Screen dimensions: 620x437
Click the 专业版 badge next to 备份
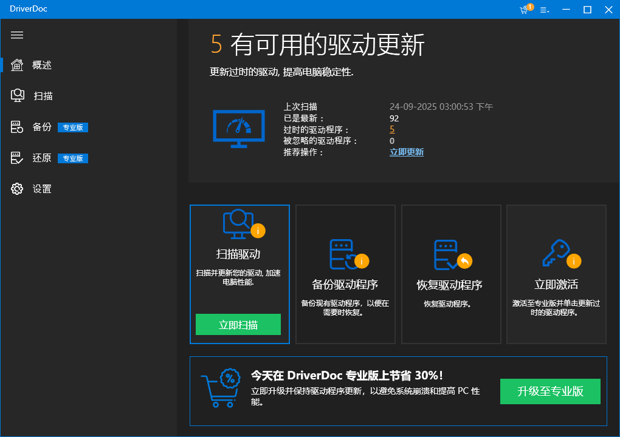73,127
